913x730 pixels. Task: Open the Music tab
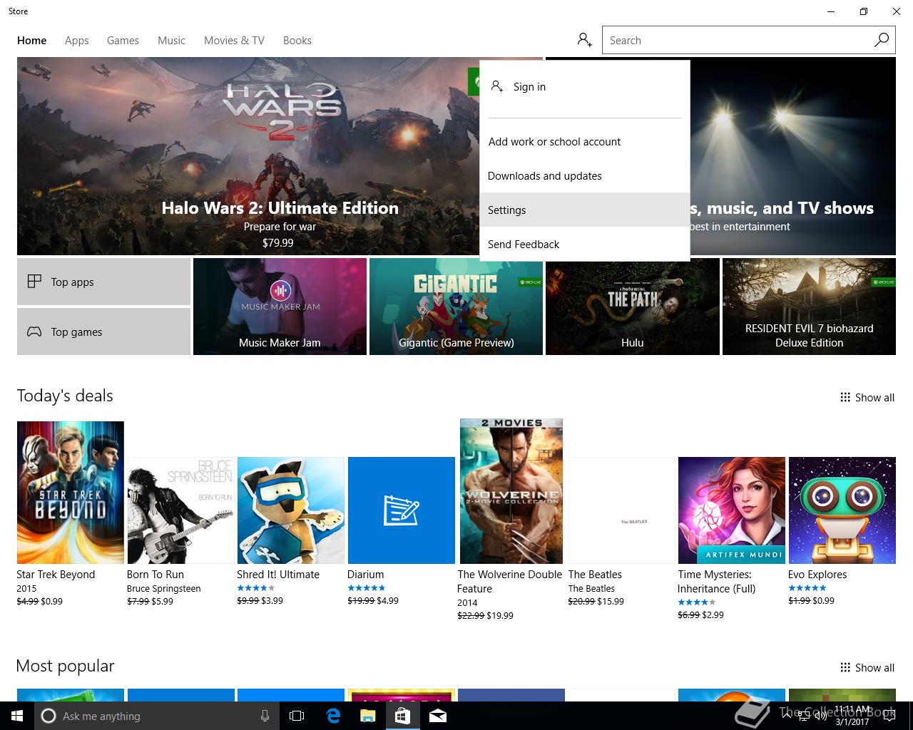(x=171, y=41)
